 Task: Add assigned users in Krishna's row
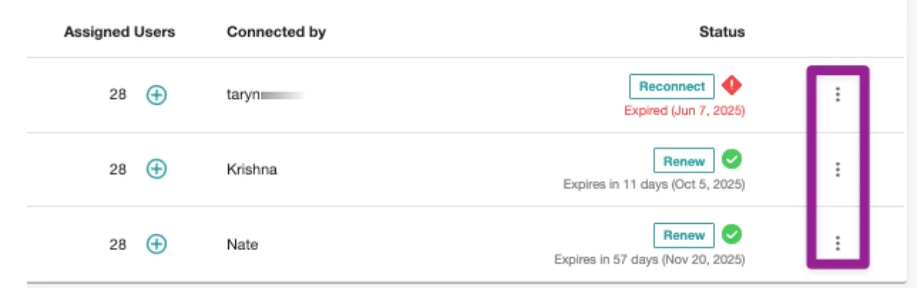[157, 169]
